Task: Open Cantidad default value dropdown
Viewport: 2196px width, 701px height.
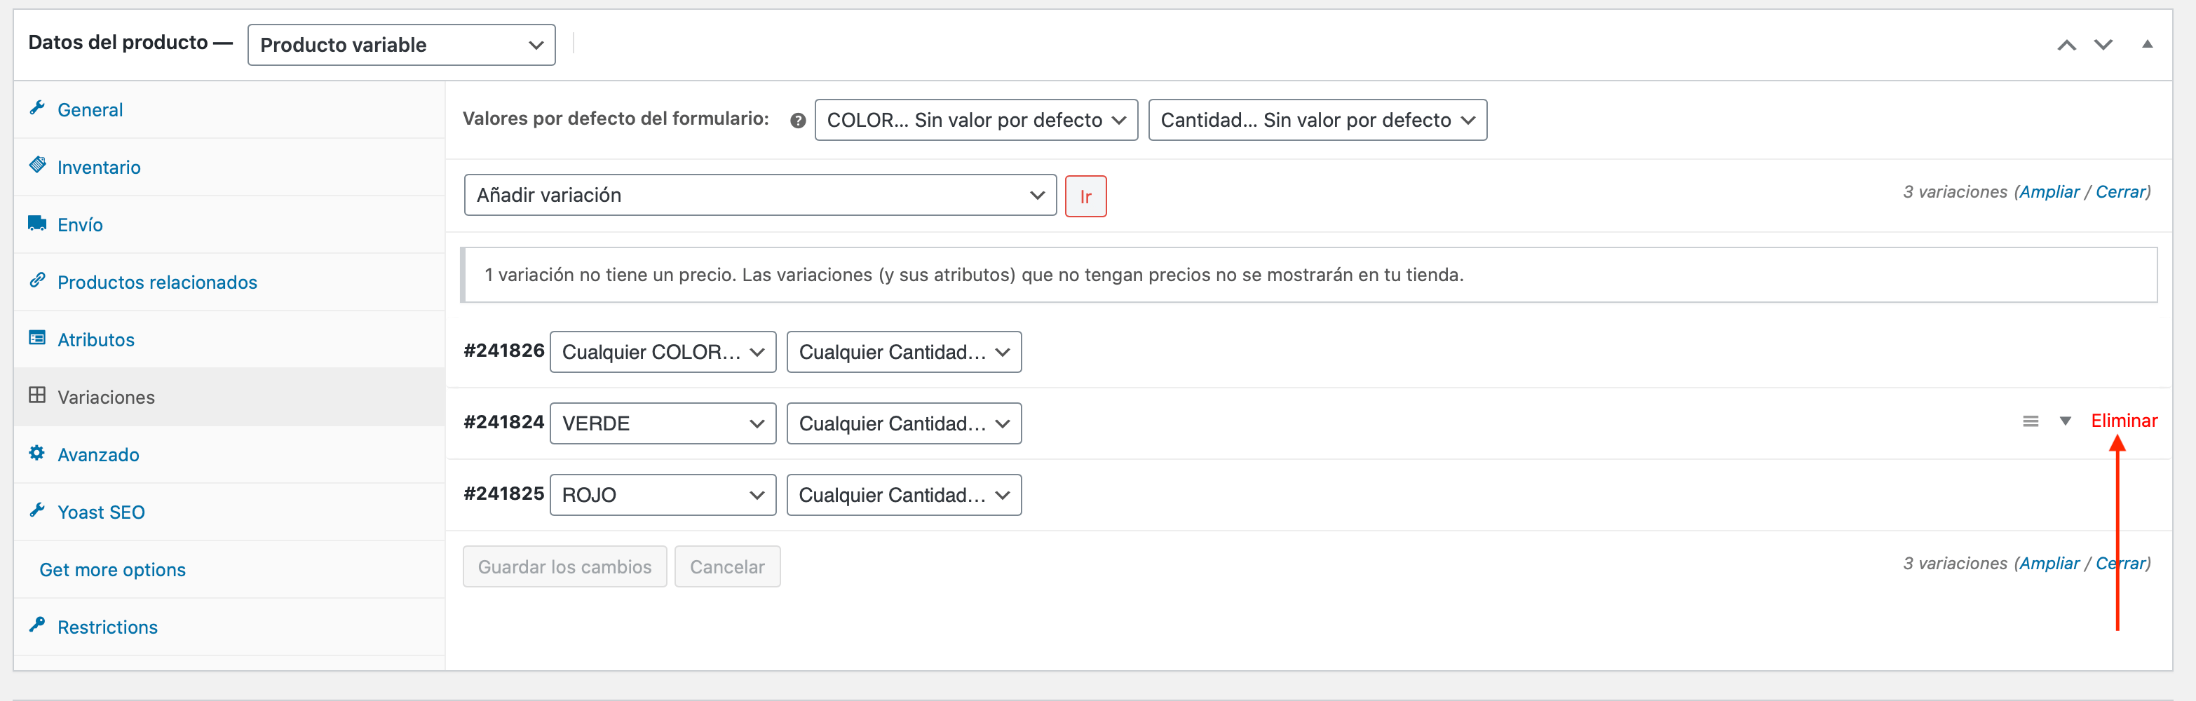Action: [1317, 121]
